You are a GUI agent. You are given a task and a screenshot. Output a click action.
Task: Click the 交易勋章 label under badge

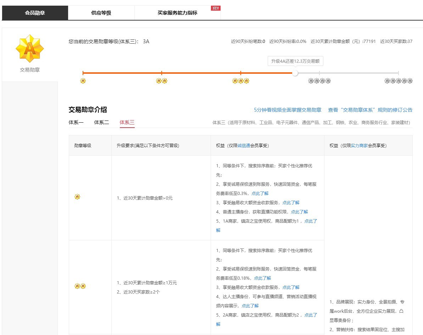coord(30,70)
